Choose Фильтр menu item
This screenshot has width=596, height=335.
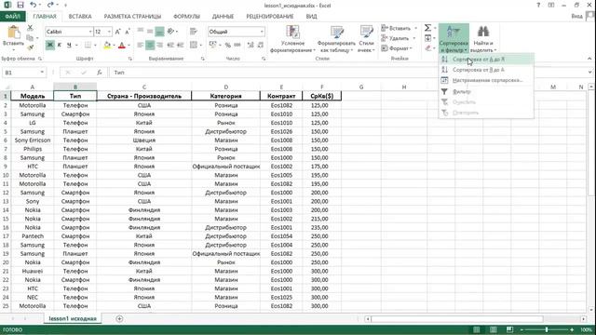[486, 91]
